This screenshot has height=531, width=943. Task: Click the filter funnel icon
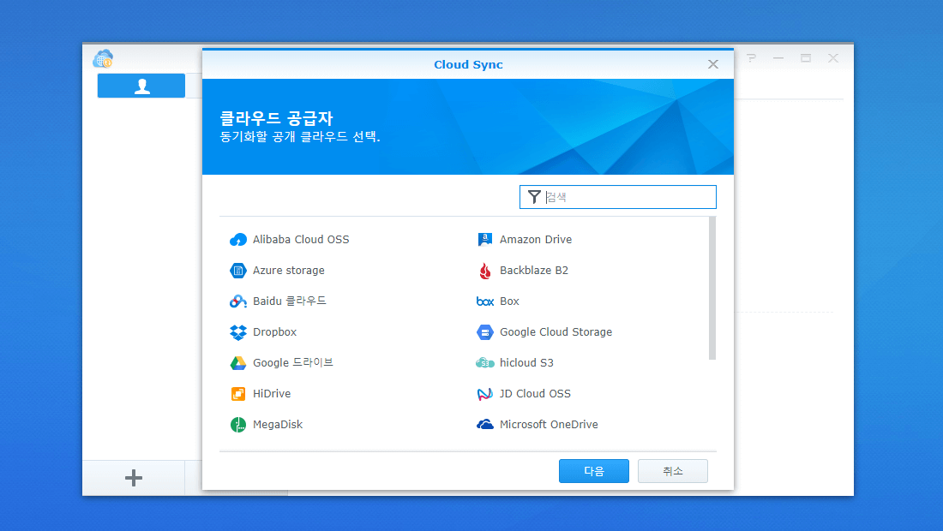[x=534, y=197]
